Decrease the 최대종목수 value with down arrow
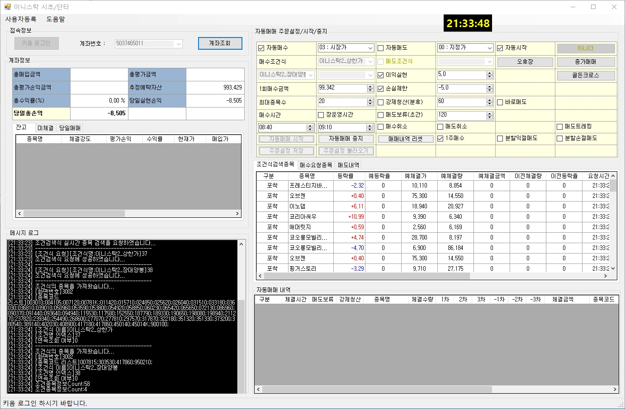The height and width of the screenshot is (409, 625). [x=370, y=104]
